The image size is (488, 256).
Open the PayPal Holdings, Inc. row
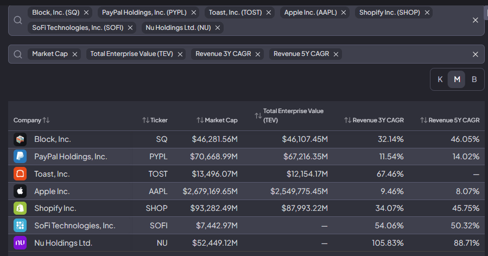pyautogui.click(x=246, y=157)
